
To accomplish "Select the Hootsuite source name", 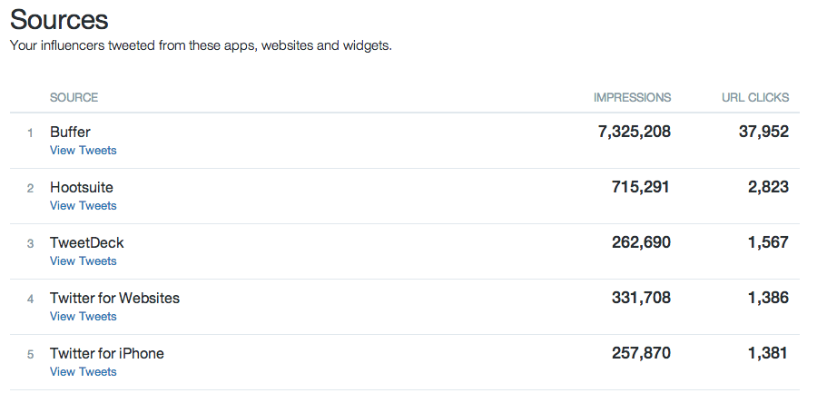I will pos(82,188).
